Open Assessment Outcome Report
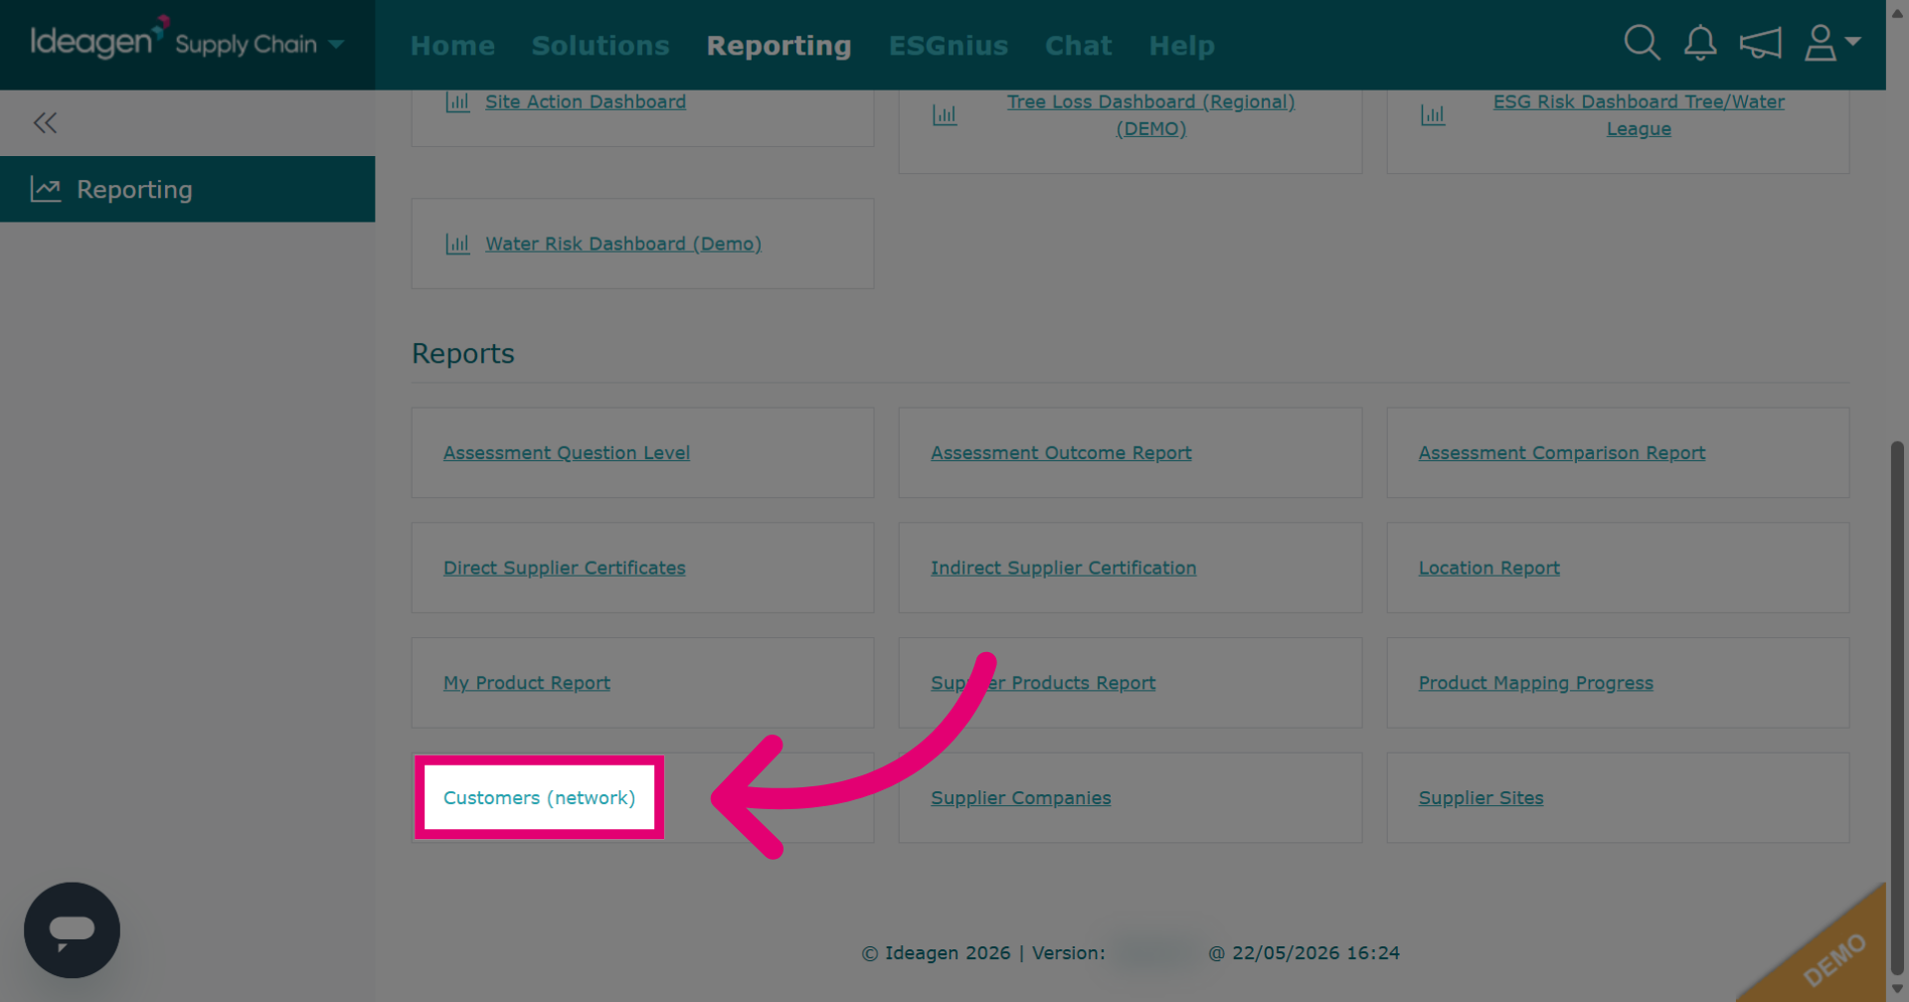The width and height of the screenshot is (1909, 1002). coord(1061,452)
